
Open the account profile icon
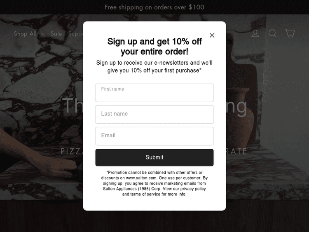[x=255, y=33]
